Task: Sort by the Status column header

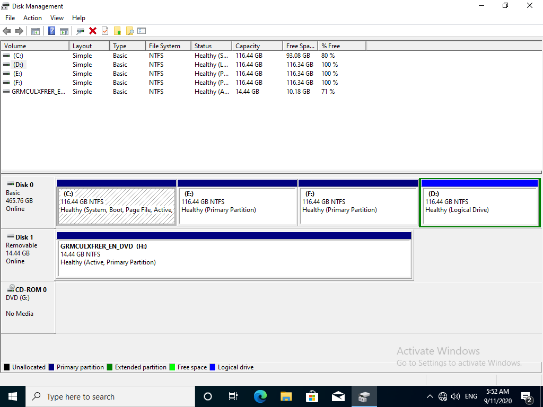Action: tap(211, 46)
